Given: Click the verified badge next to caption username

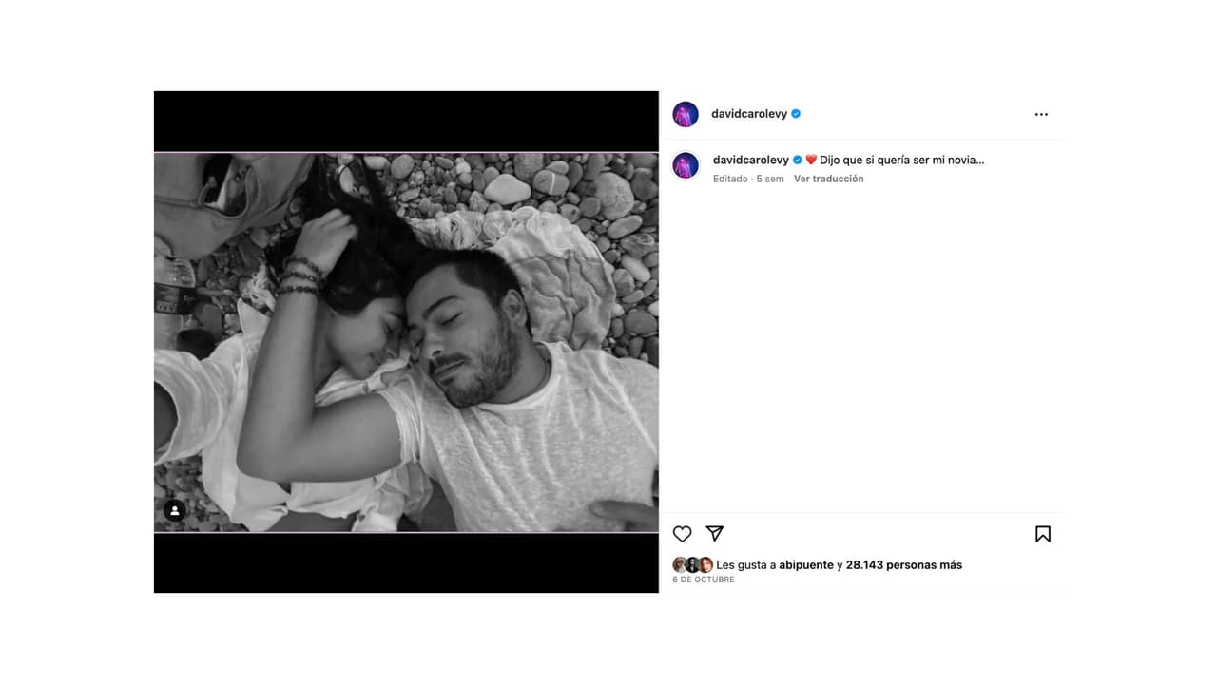Looking at the screenshot, I should point(797,161).
